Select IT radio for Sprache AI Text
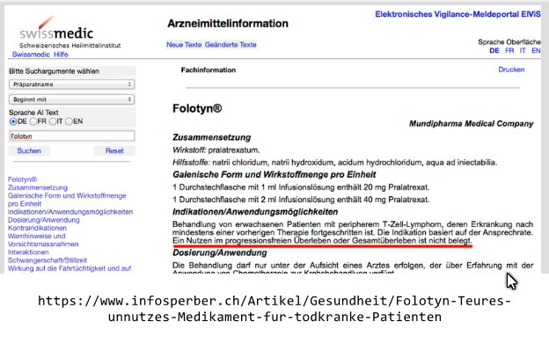 (x=53, y=121)
